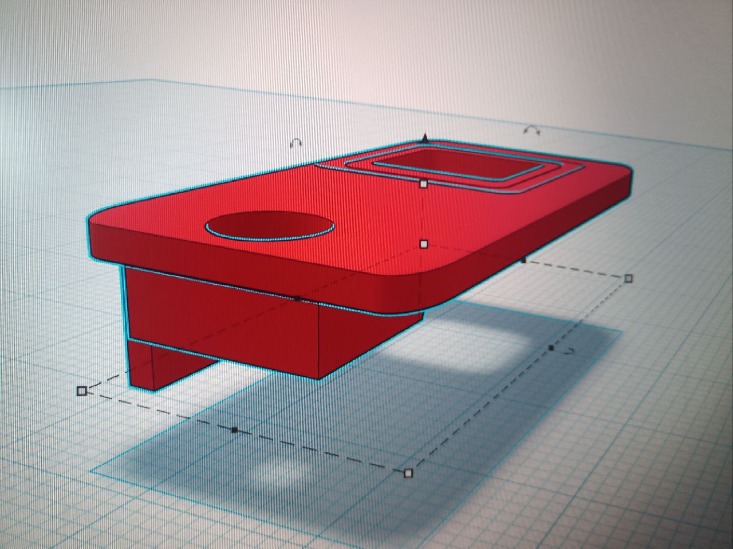Click the black cone lift handle above the model
The height and width of the screenshot is (549, 733).
(424, 137)
